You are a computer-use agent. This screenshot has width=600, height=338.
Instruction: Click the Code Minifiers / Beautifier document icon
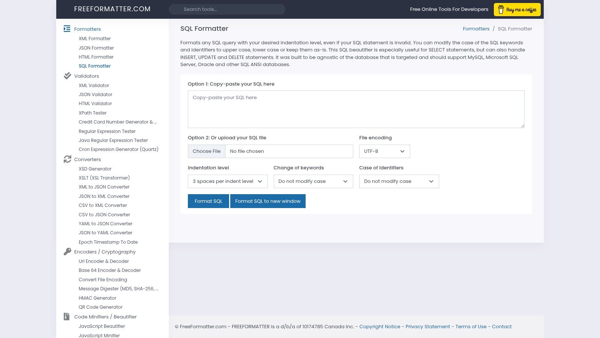67,316
